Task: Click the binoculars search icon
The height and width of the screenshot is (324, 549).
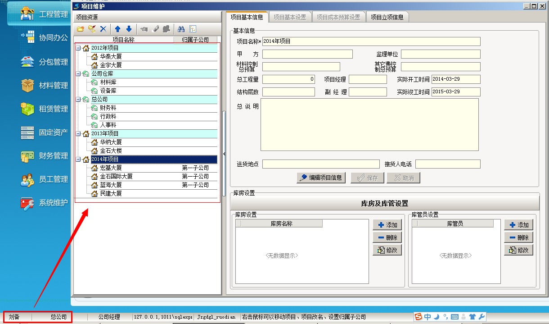Action: pyautogui.click(x=181, y=29)
